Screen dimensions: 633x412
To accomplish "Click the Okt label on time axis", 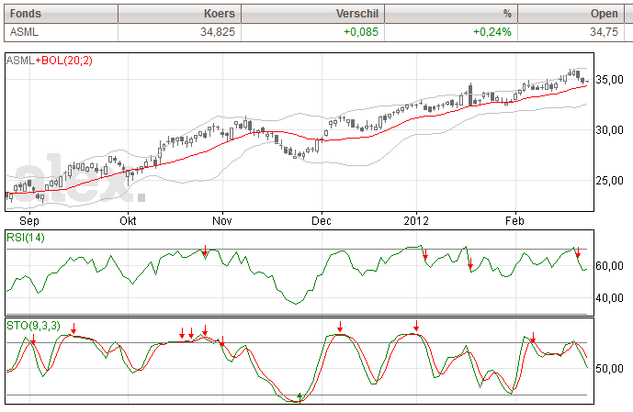I will coord(128,221).
